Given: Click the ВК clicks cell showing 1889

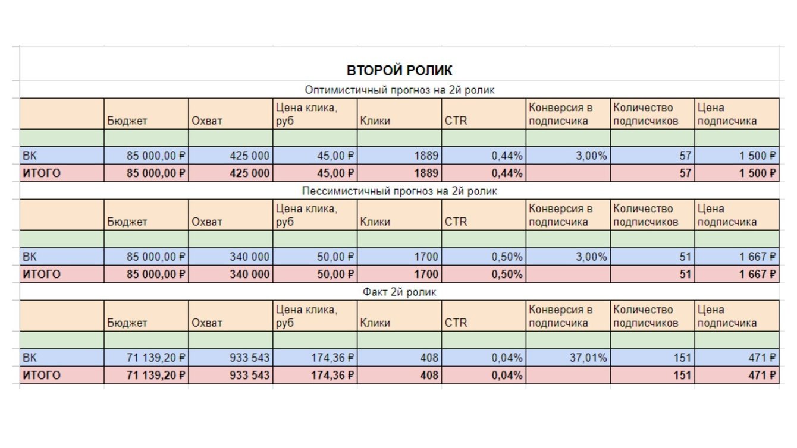Looking at the screenshot, I should [399, 156].
